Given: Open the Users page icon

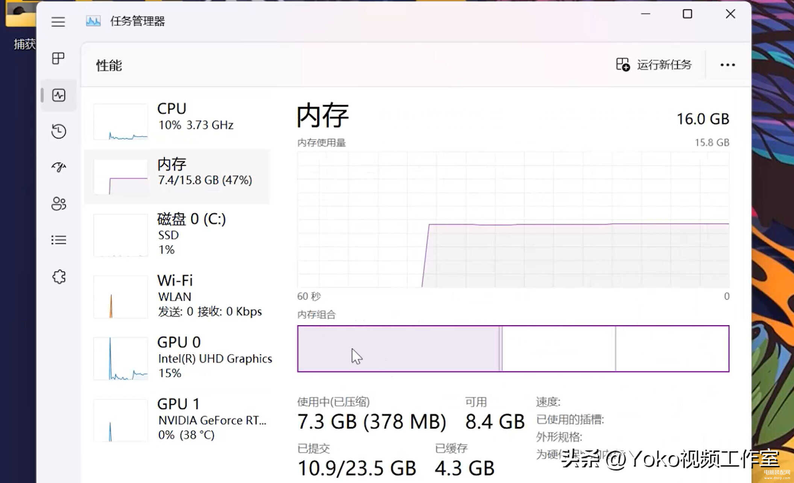Looking at the screenshot, I should click(59, 204).
